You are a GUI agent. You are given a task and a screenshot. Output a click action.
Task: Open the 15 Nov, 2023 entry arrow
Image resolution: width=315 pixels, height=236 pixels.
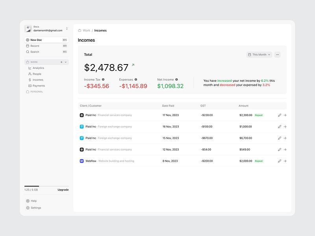point(285,138)
